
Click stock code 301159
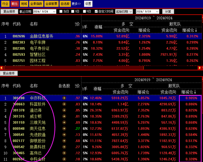click(19, 122)
